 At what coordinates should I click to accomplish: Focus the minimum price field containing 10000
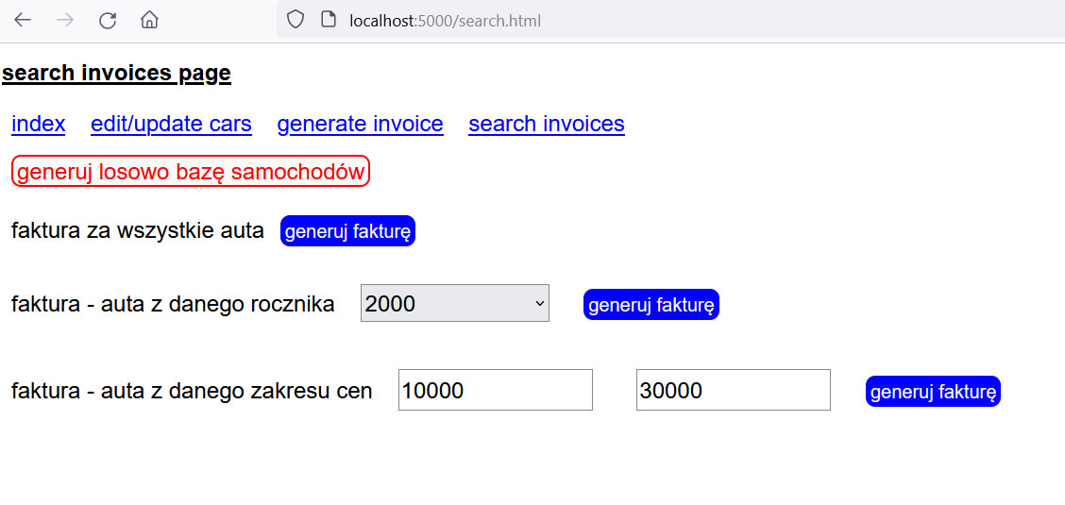(x=495, y=390)
